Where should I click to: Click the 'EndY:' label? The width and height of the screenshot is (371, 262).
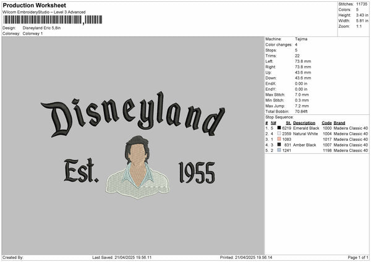coord(271,89)
